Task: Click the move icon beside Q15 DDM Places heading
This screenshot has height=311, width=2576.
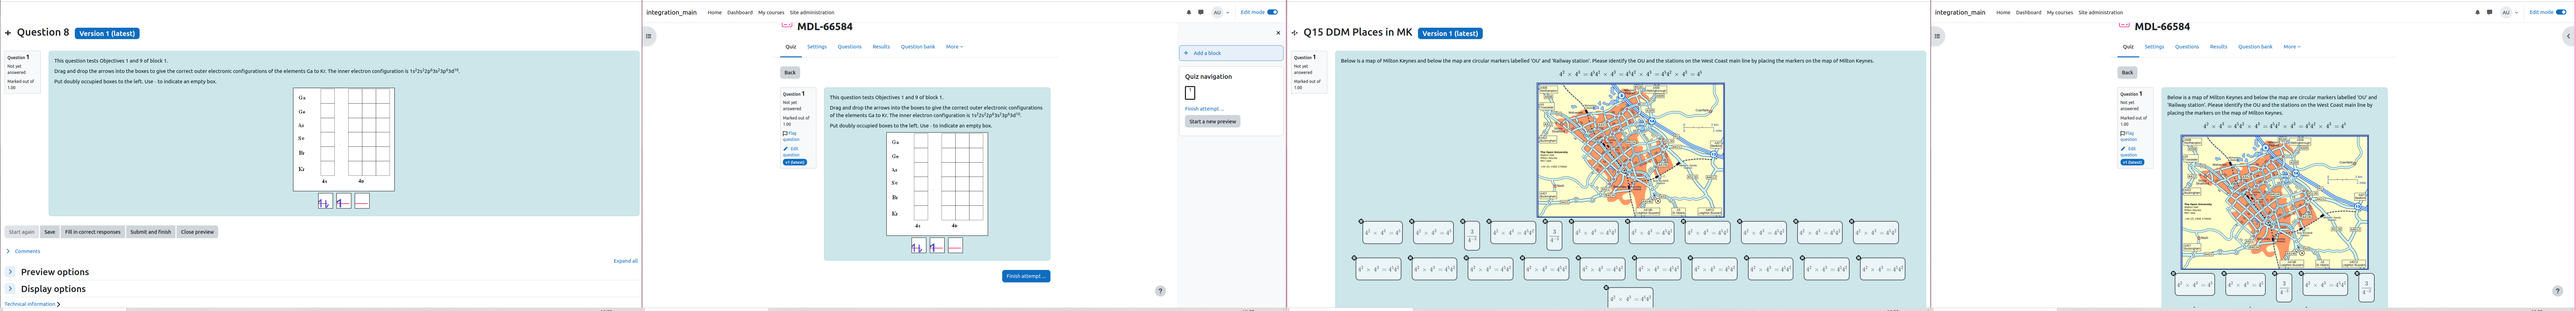Action: pyautogui.click(x=1295, y=33)
